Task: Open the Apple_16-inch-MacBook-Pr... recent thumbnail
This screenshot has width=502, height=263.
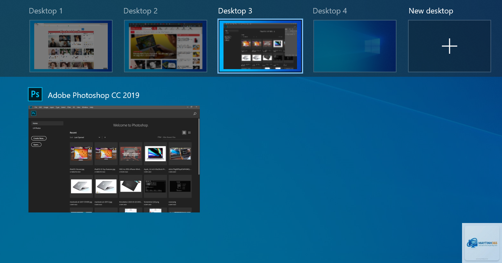Action: pos(155,154)
